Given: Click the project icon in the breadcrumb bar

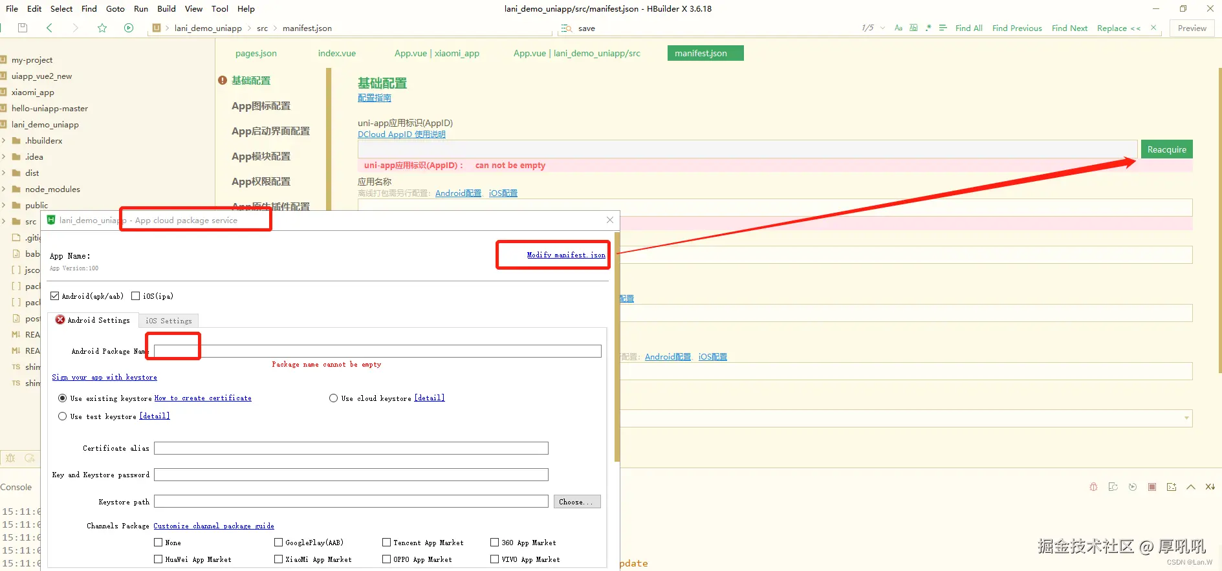Looking at the screenshot, I should pos(157,28).
